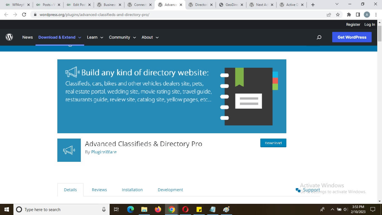Open Microsoft Edge from the taskbar
Viewport: 382px width, 215px height.
(x=130, y=209)
